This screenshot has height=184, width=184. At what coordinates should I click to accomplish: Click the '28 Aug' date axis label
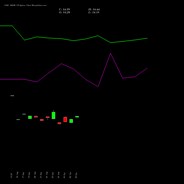point(59,175)
